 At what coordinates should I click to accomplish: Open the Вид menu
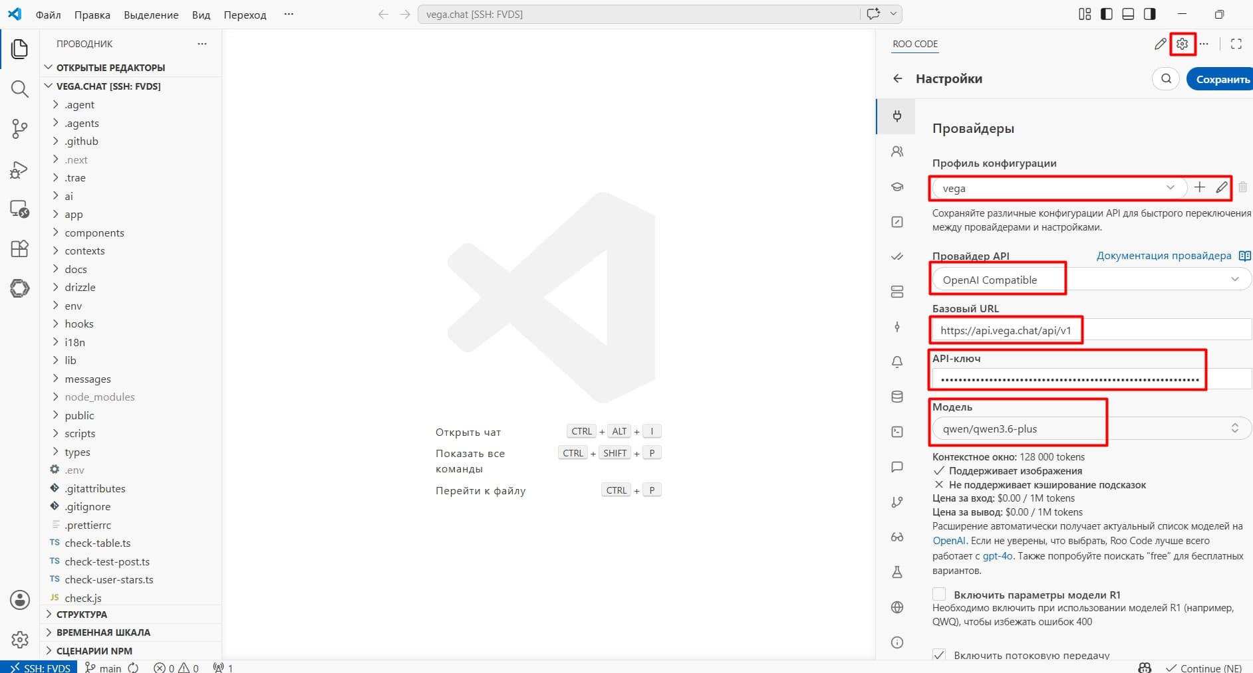coord(201,15)
